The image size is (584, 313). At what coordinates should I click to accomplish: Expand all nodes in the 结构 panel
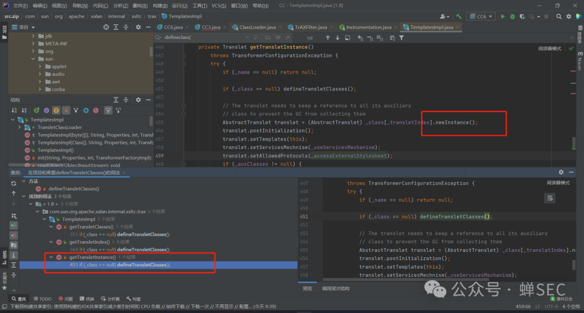pos(115,99)
